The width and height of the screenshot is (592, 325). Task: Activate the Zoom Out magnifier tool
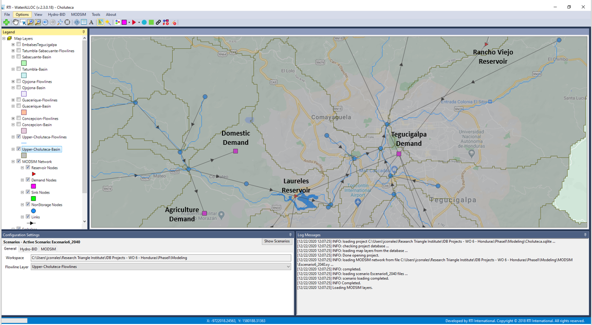pyautogui.click(x=38, y=22)
